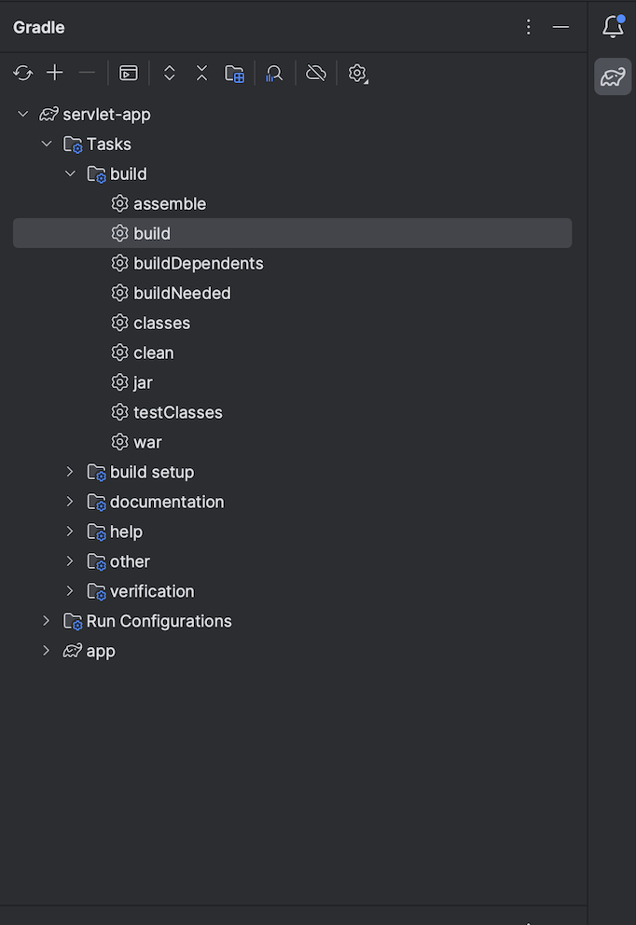Click Analyze Dependencies icon
This screenshot has width=636, height=925.
274,74
